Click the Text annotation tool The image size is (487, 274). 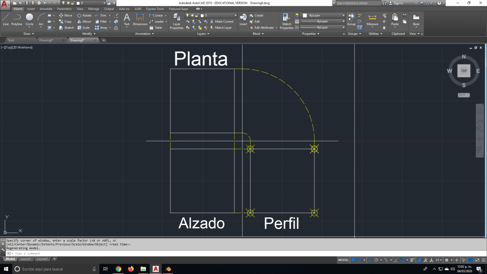pyautogui.click(x=127, y=19)
